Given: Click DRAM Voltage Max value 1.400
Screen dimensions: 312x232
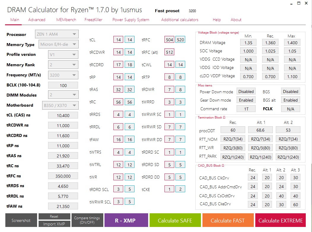Looking at the screenshot, I should pos(292,42).
